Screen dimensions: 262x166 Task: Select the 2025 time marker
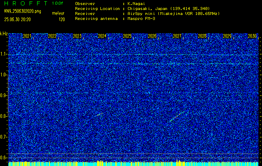pyautogui.click(x=127, y=36)
